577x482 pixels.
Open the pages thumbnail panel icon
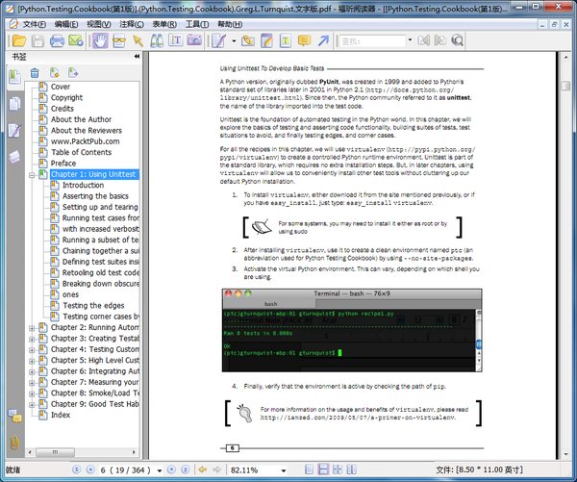point(14,104)
